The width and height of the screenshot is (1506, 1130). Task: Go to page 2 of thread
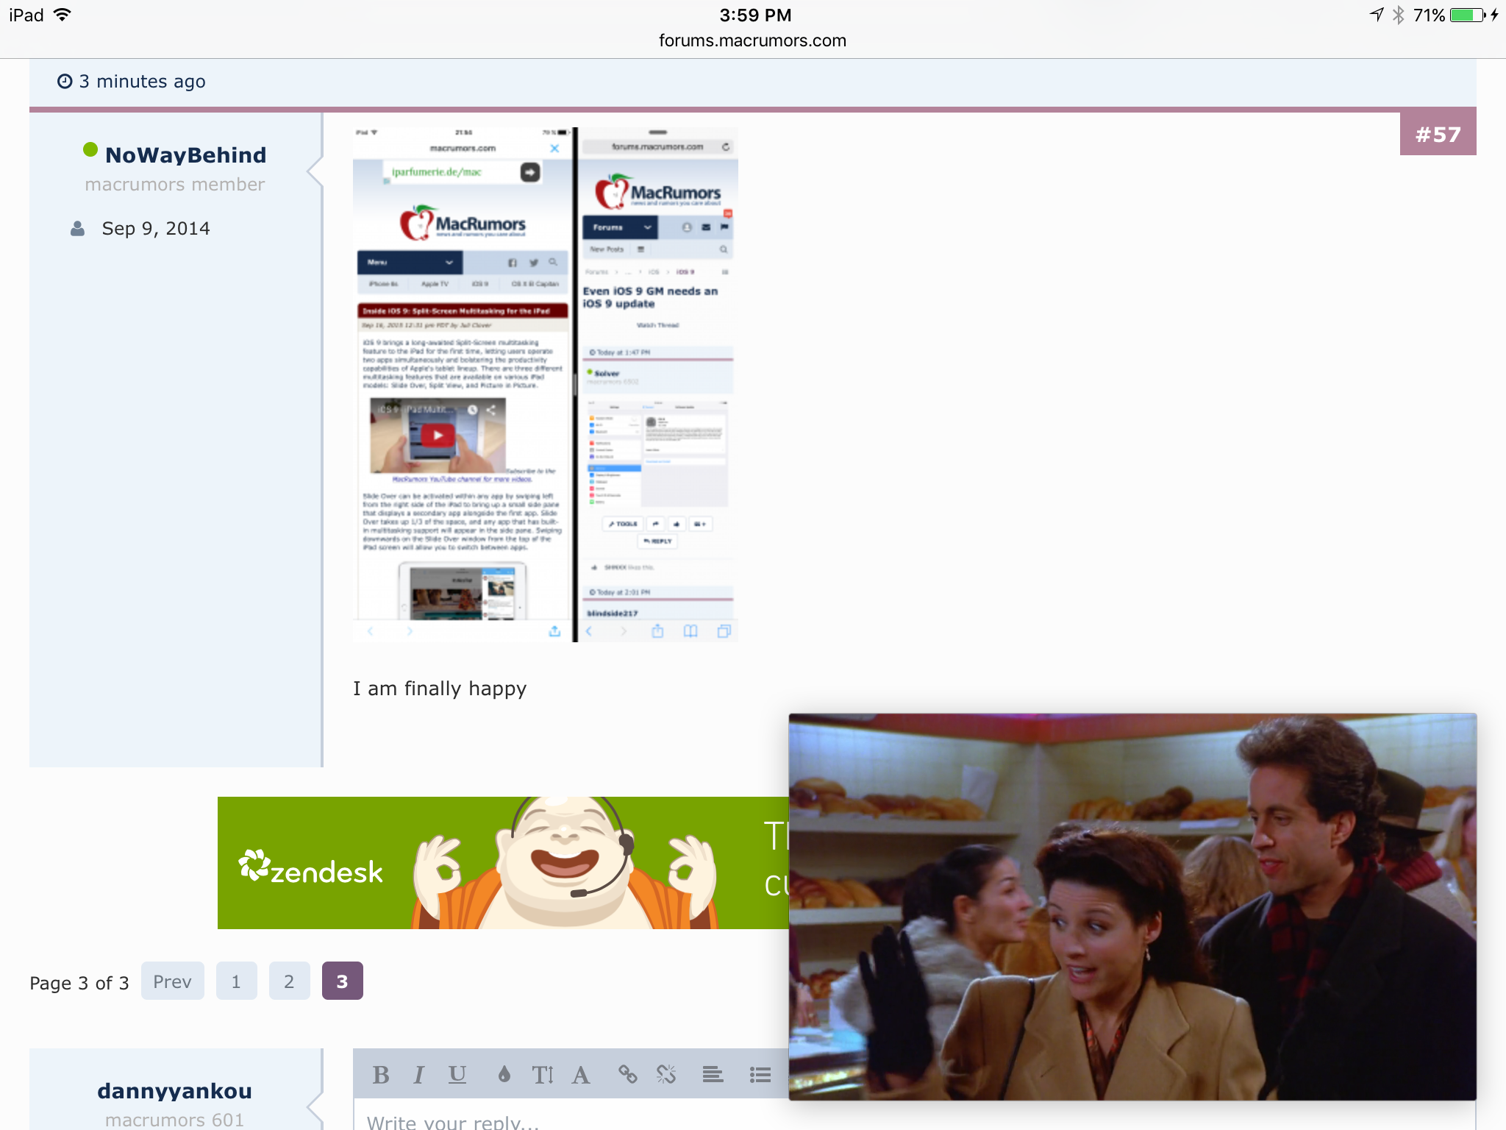point(289,981)
